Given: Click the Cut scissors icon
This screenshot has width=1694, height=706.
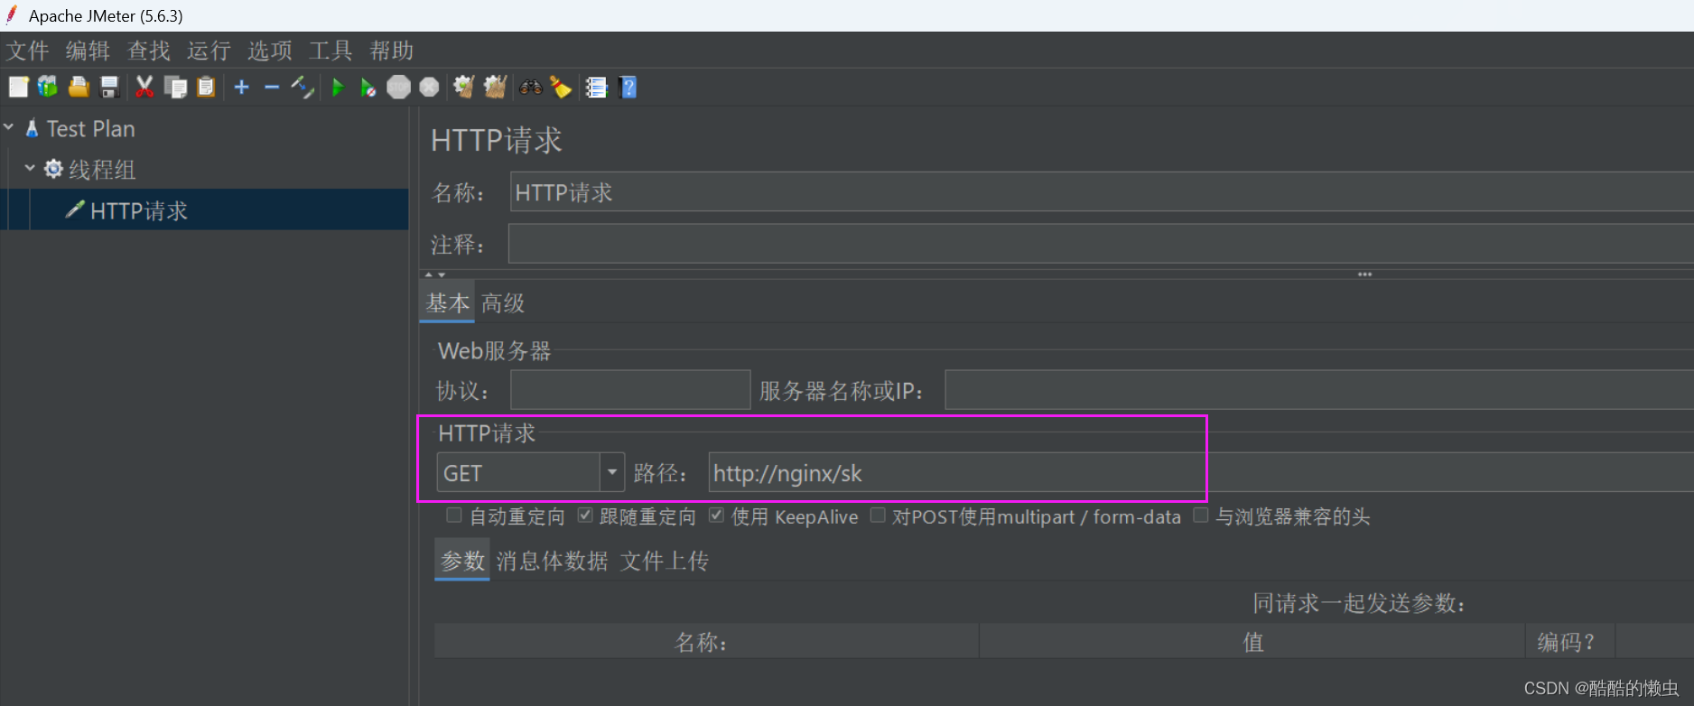Looking at the screenshot, I should coord(144,87).
